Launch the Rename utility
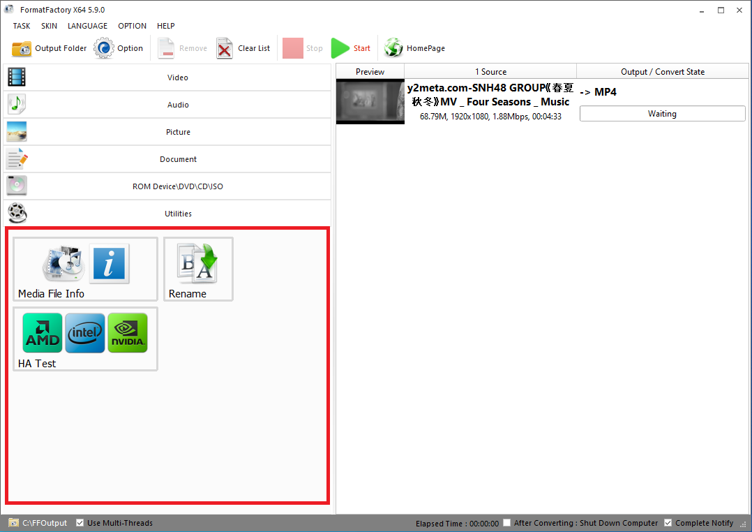Screen dimensions: 752x532 [198, 269]
